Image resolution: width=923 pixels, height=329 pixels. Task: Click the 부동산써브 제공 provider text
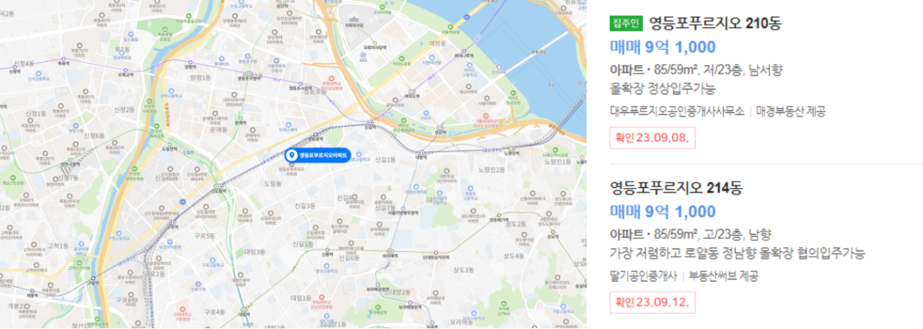coord(723,276)
